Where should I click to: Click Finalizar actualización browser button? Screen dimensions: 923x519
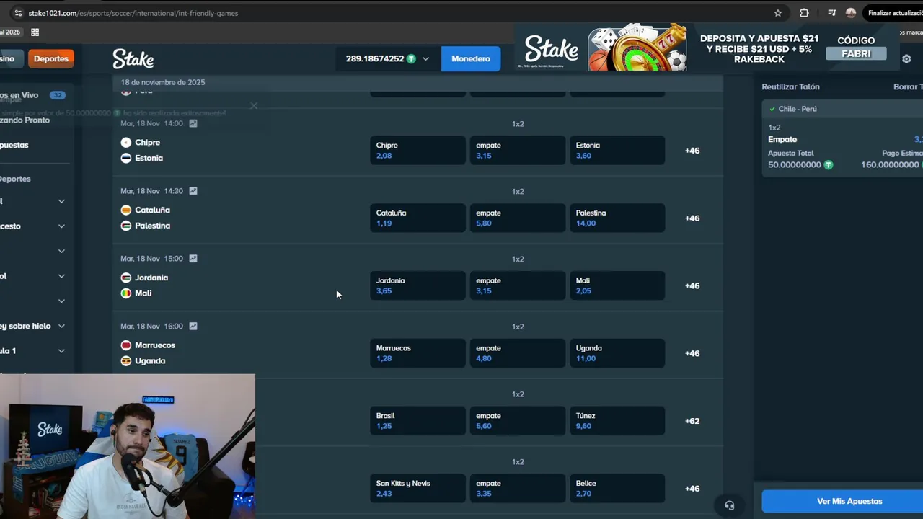pyautogui.click(x=893, y=13)
